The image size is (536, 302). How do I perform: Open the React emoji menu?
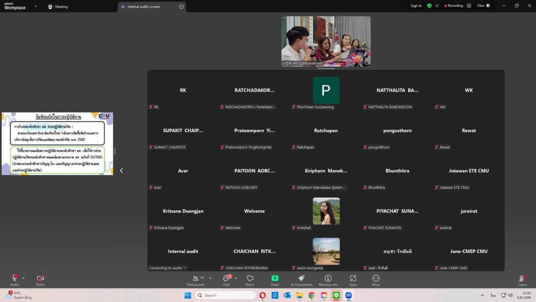[250, 279]
